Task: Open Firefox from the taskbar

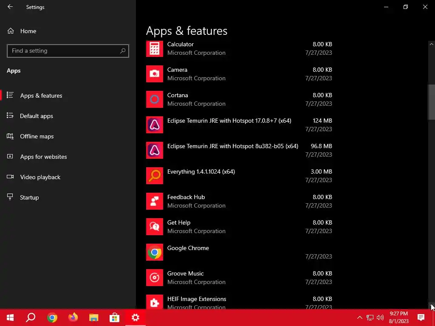Action: (x=73, y=318)
